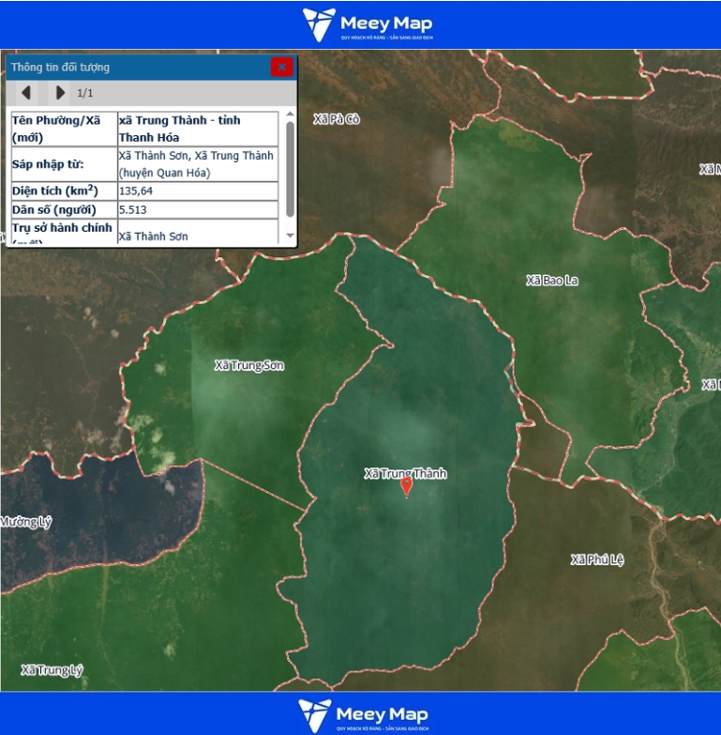Select the Xã Bao La map label
The image size is (721, 735).
tap(551, 280)
